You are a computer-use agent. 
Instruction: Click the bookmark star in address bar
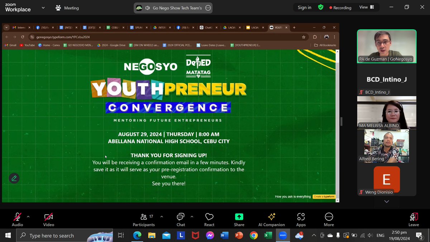304,37
